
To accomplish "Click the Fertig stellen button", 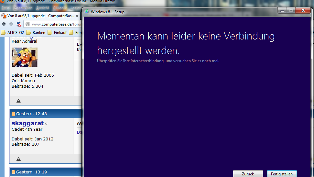I will click(x=282, y=173).
